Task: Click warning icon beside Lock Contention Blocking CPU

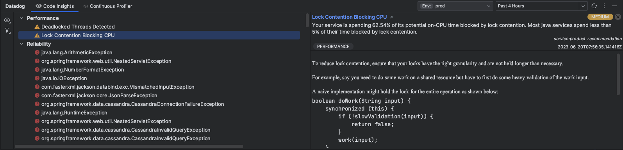Action: (37, 35)
